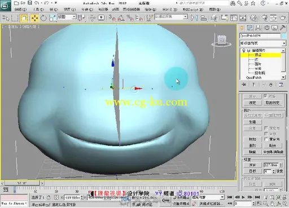Toggle the lightbulb on the patch modifier
The image size is (289, 208).
244,50
